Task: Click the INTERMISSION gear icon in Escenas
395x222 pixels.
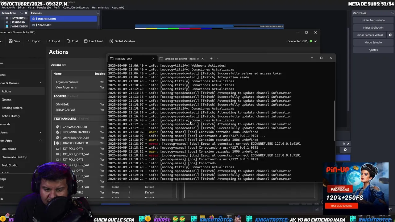Action: point(34,19)
